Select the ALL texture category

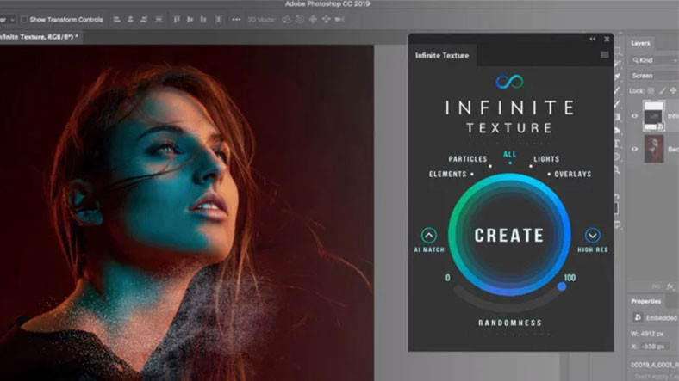tap(510, 154)
